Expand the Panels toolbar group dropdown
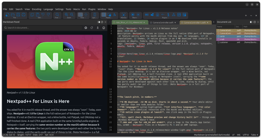Viewport: 262px width, 139px height. tap(109, 18)
